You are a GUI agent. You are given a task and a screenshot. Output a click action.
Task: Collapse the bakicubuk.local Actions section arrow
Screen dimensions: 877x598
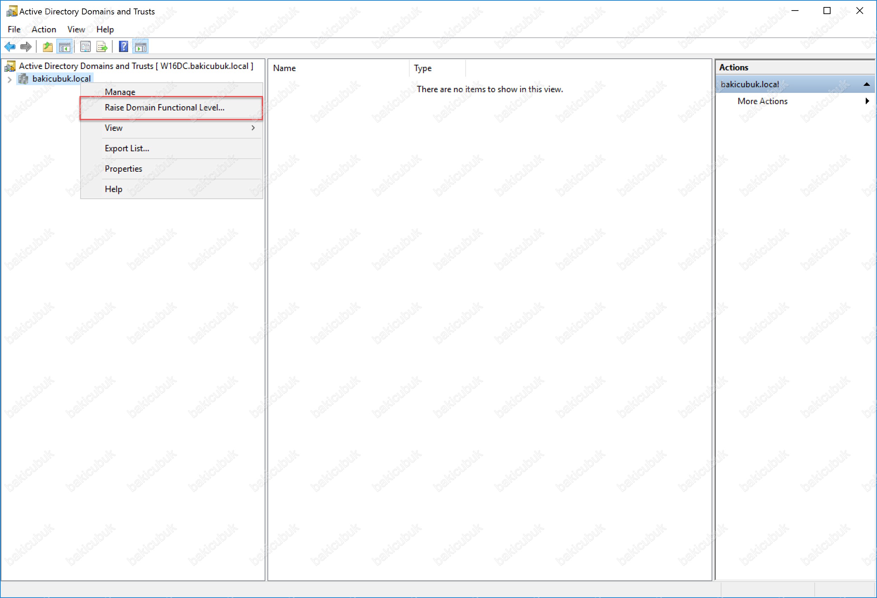(x=866, y=84)
